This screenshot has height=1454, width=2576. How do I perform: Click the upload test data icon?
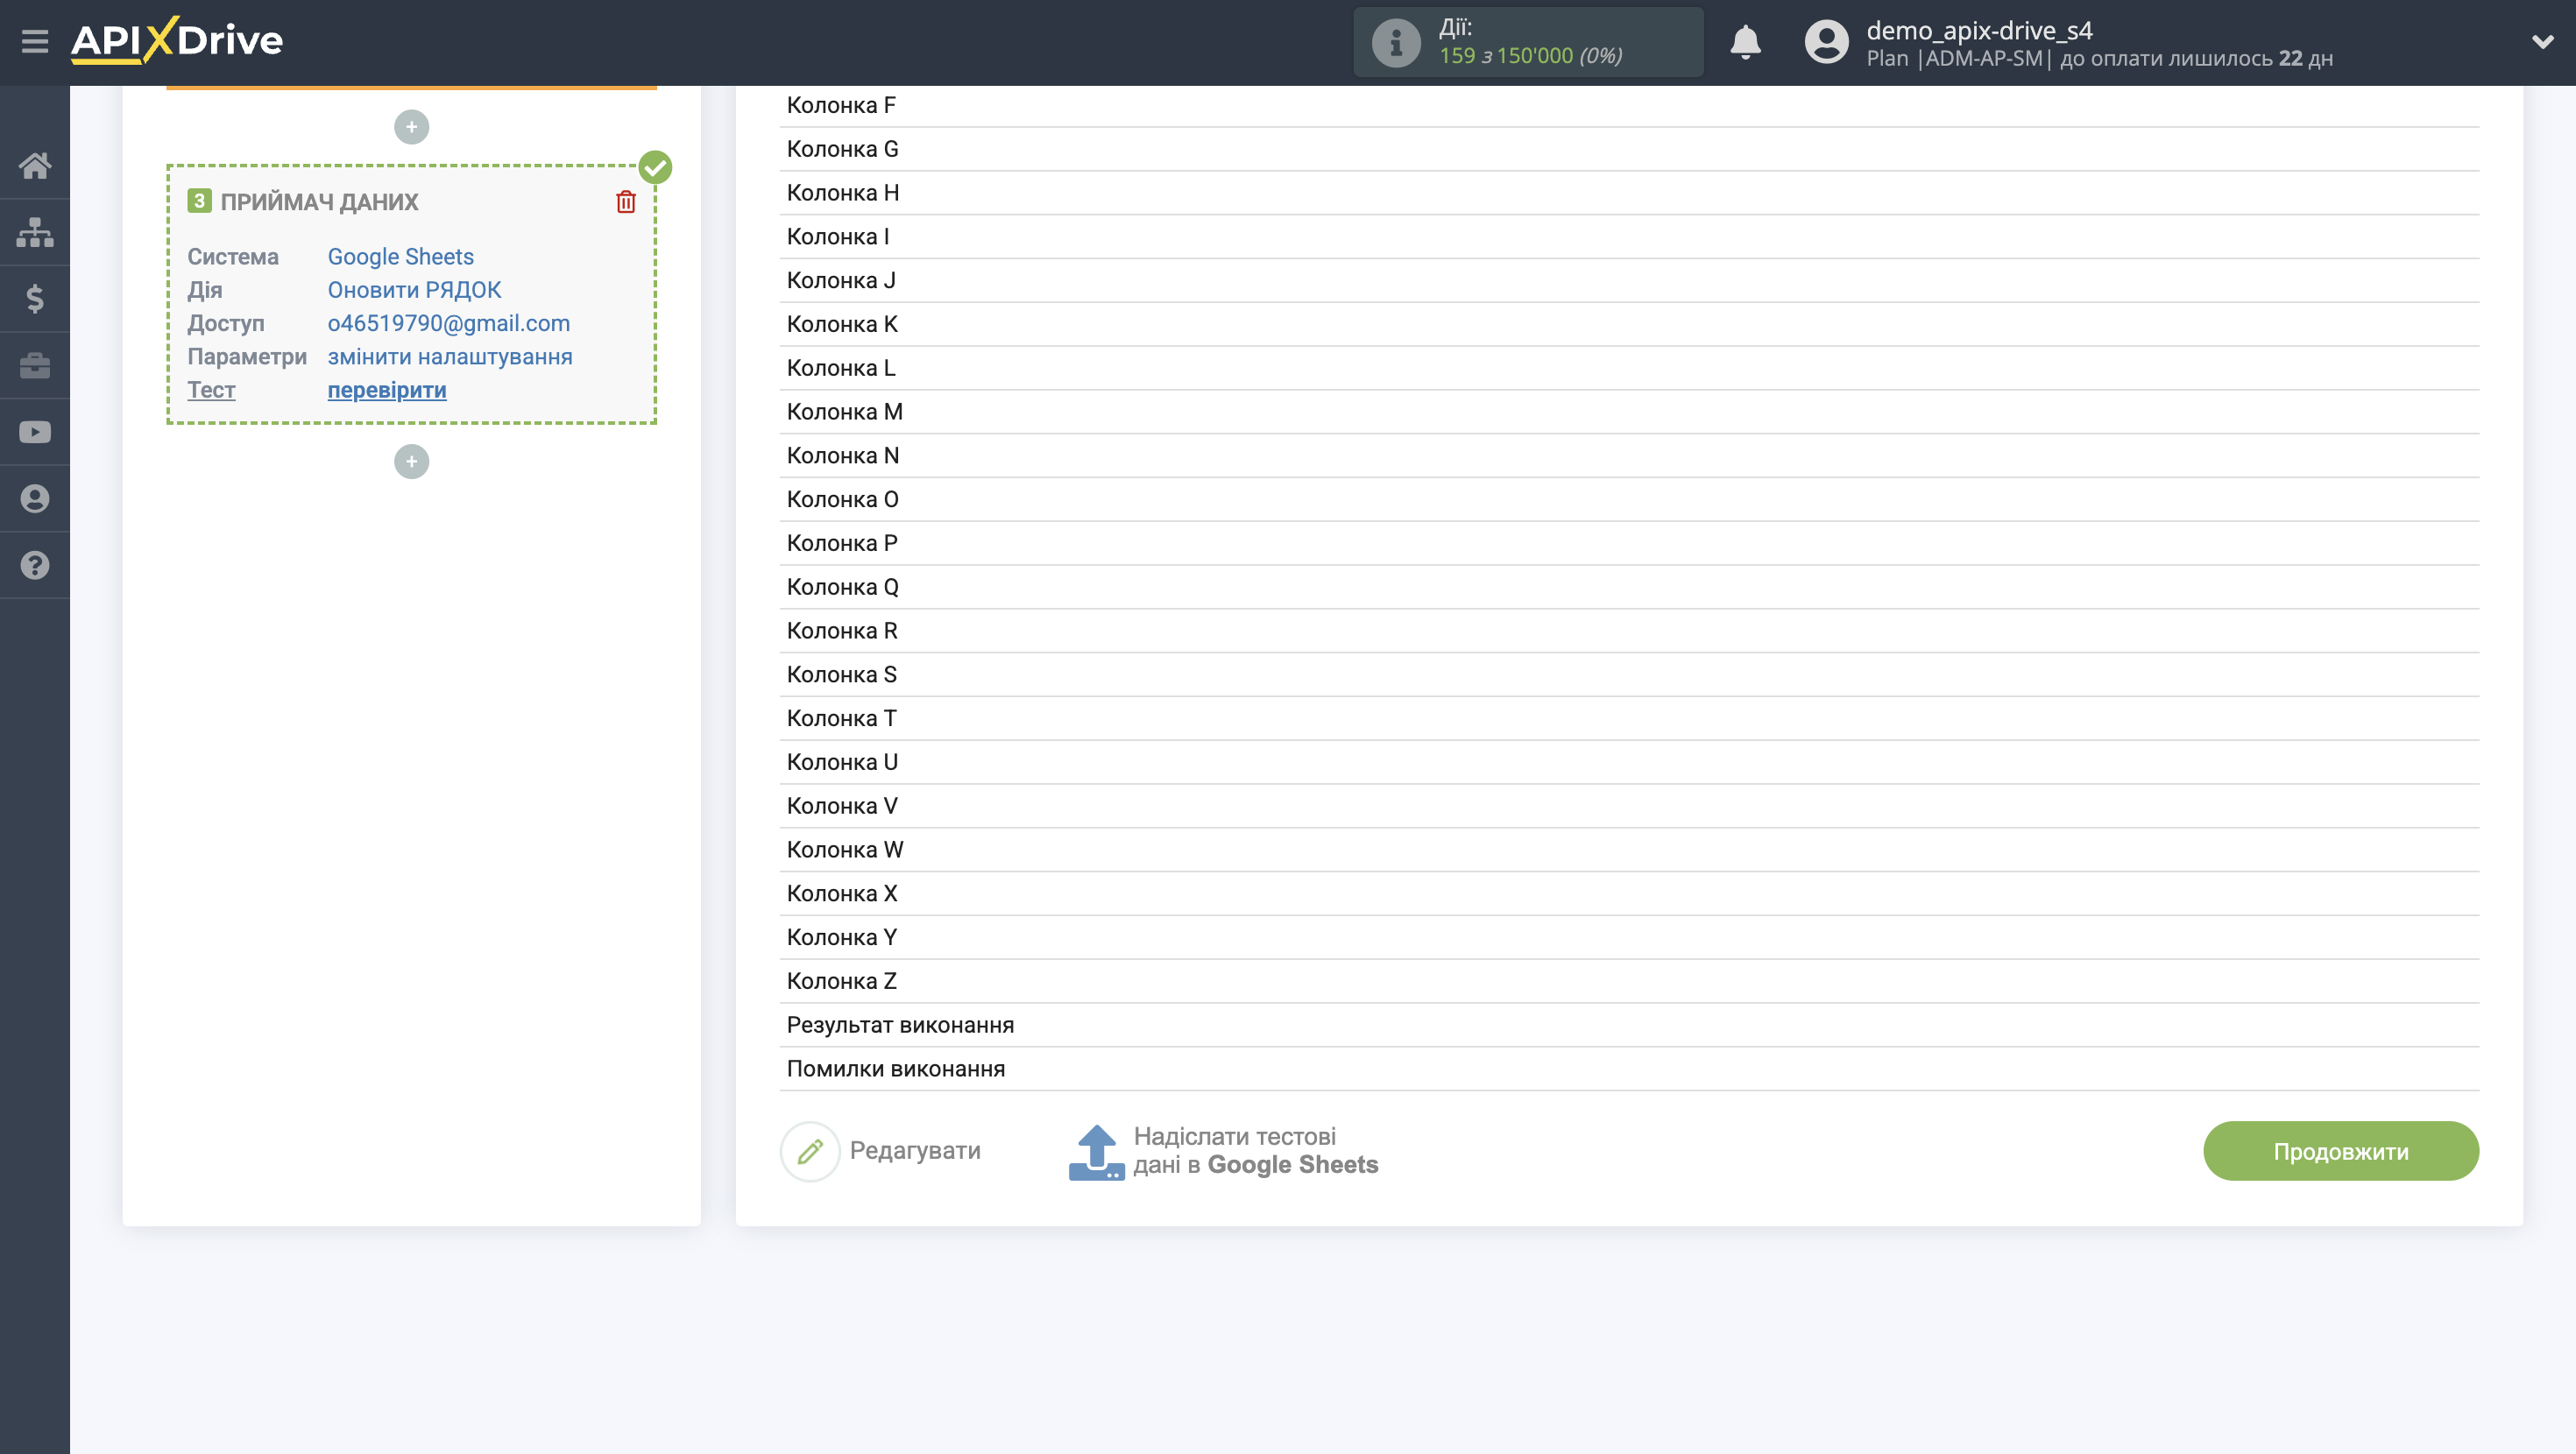(x=1097, y=1151)
